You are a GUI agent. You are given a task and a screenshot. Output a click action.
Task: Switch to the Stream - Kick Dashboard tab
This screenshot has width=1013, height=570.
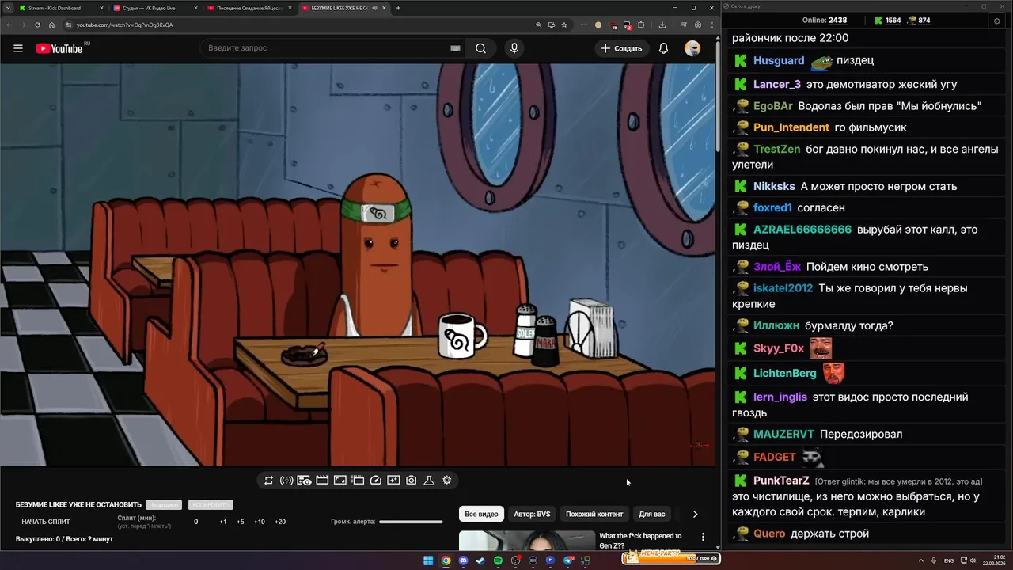click(x=62, y=8)
